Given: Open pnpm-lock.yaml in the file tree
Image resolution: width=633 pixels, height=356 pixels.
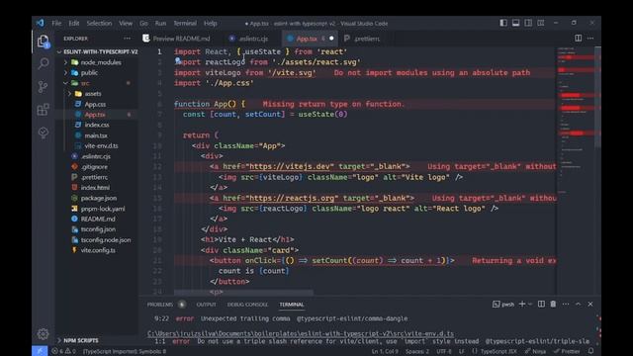Looking at the screenshot, I should pyautogui.click(x=103, y=209).
